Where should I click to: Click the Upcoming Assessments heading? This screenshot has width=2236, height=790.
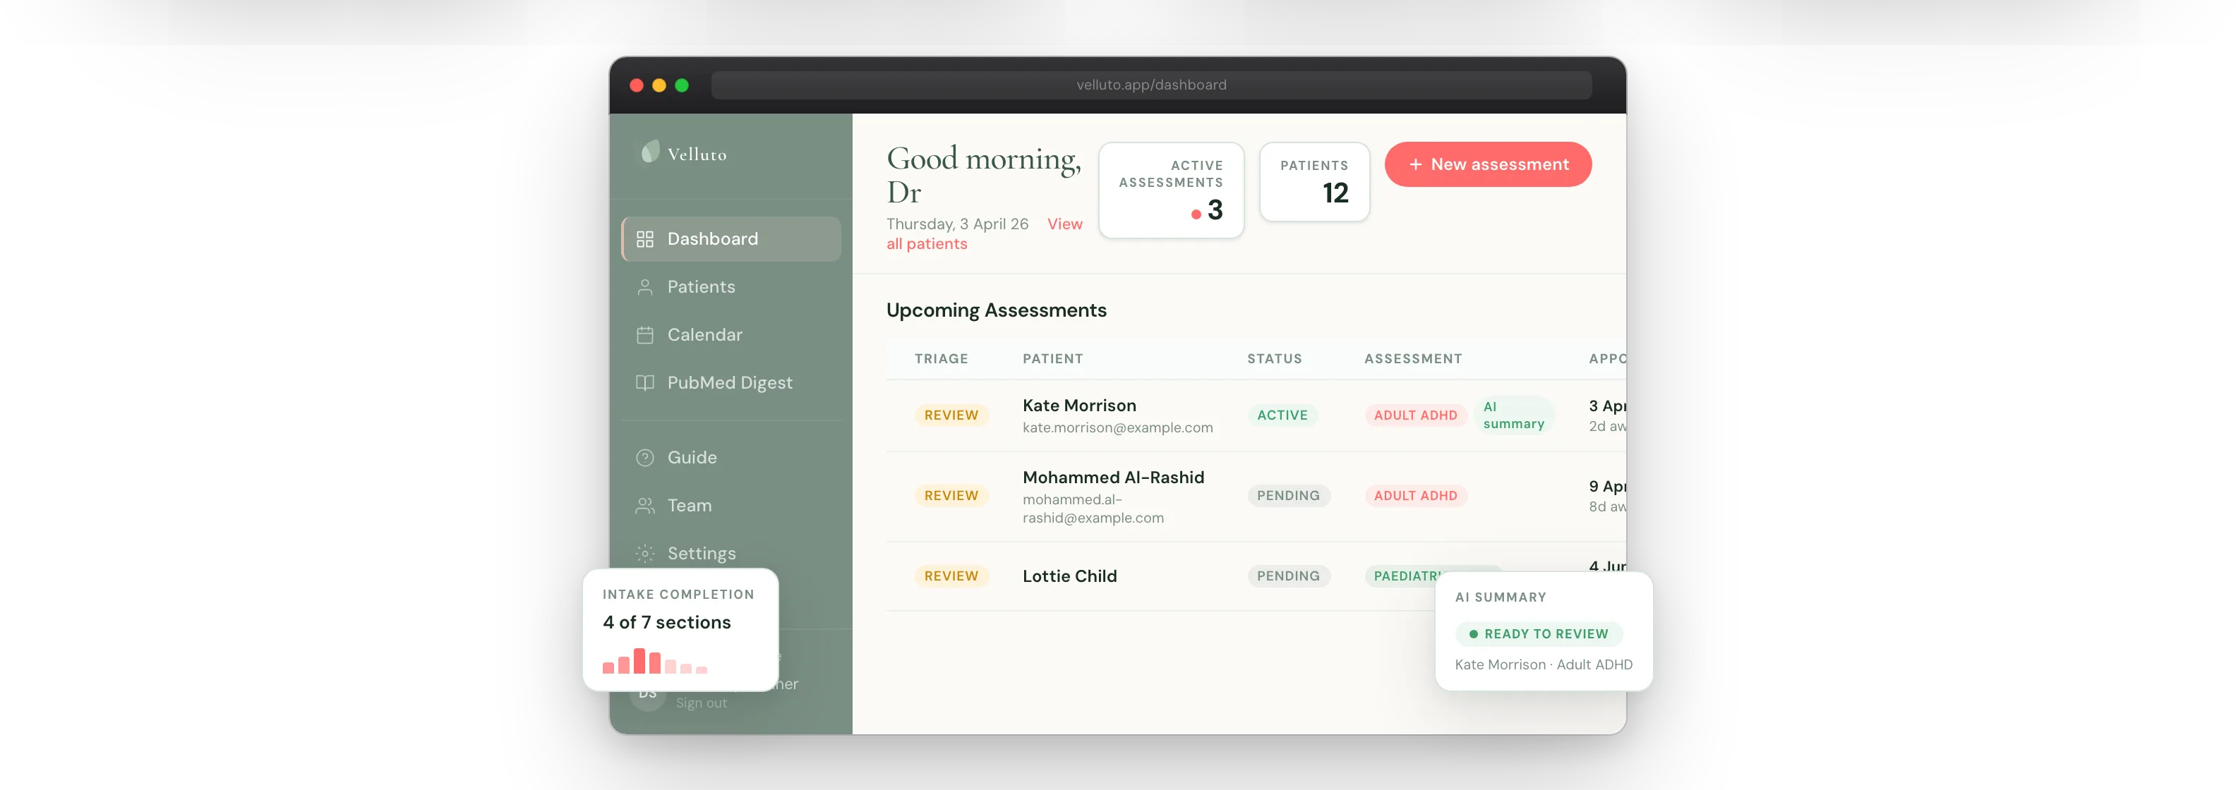[x=996, y=310]
